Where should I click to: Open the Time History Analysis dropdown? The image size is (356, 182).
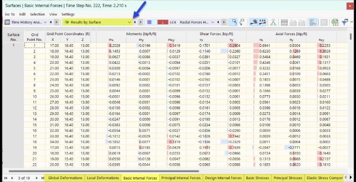(45, 22)
